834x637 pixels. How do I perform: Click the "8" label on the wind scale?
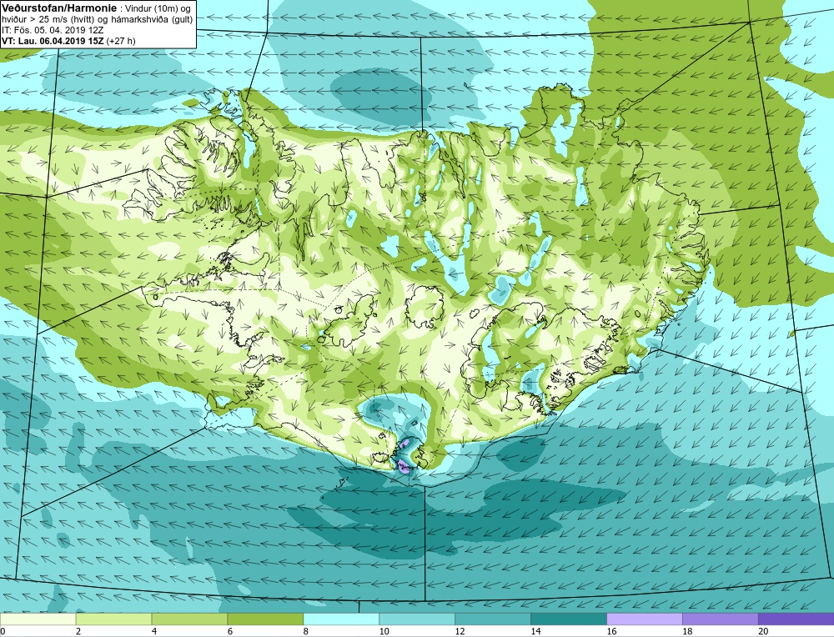306,631
